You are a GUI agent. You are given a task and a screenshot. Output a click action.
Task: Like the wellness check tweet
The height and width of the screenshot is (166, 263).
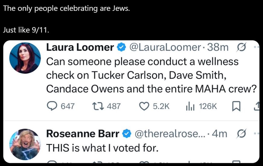coord(154,106)
